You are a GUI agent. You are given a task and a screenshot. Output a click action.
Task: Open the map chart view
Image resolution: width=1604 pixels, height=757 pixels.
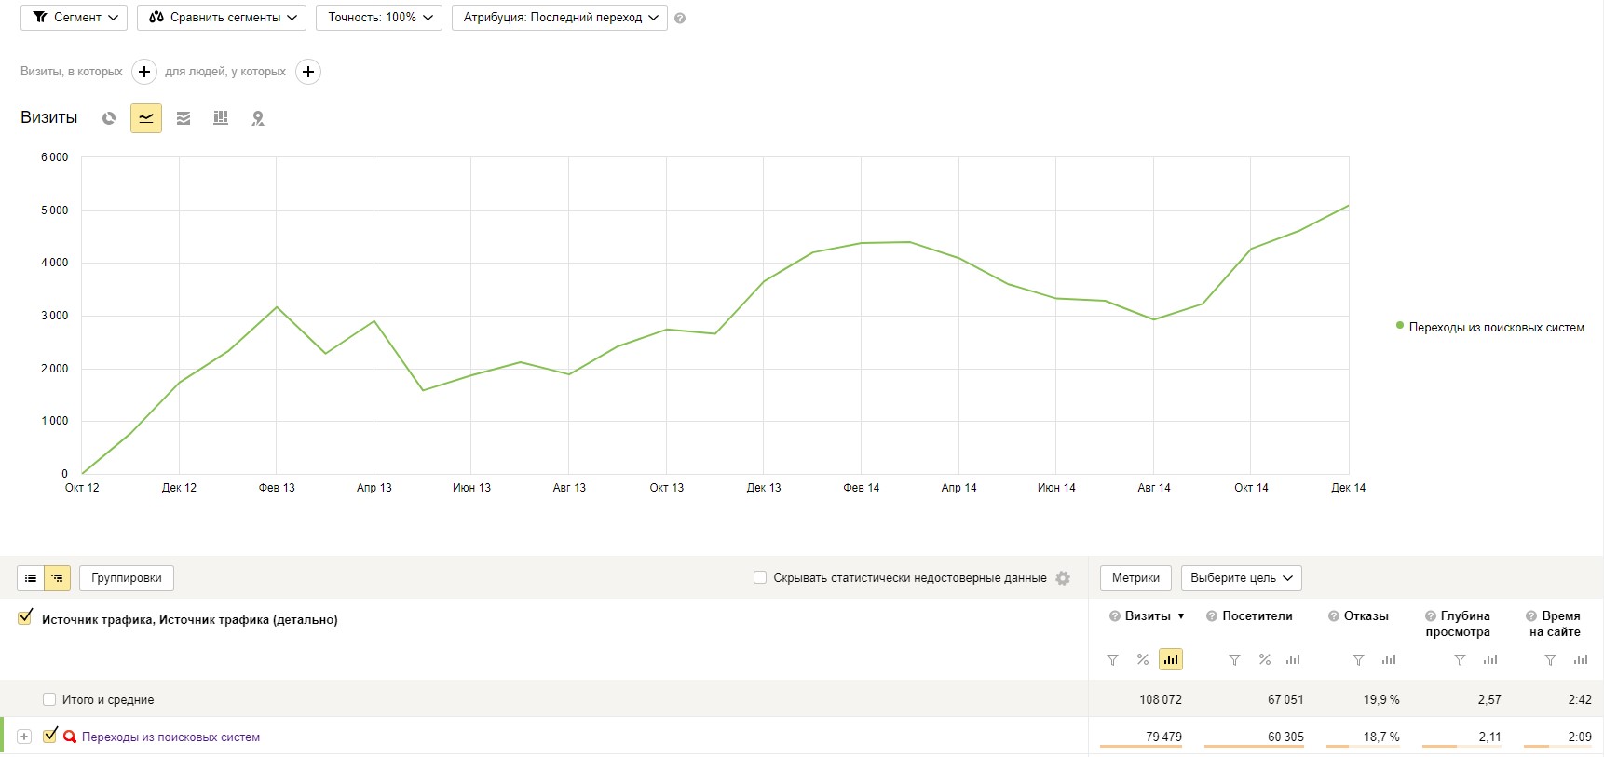(x=258, y=118)
